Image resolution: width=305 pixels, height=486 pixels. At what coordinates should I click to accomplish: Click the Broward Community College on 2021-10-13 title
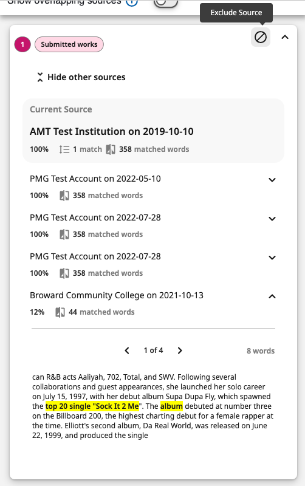tap(117, 295)
